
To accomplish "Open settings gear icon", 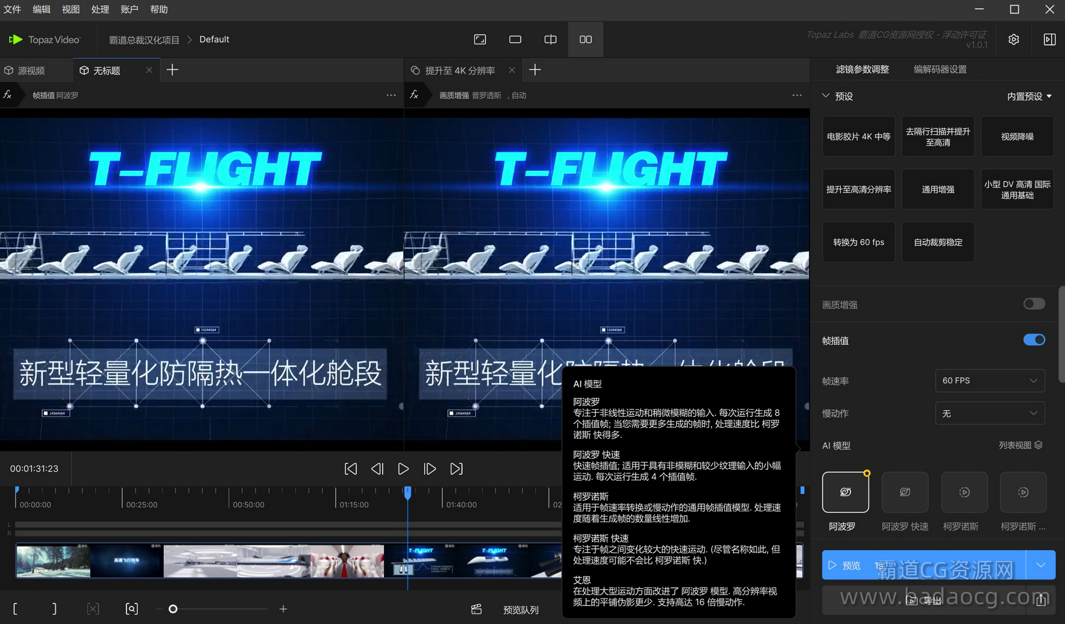I will [x=1013, y=39].
